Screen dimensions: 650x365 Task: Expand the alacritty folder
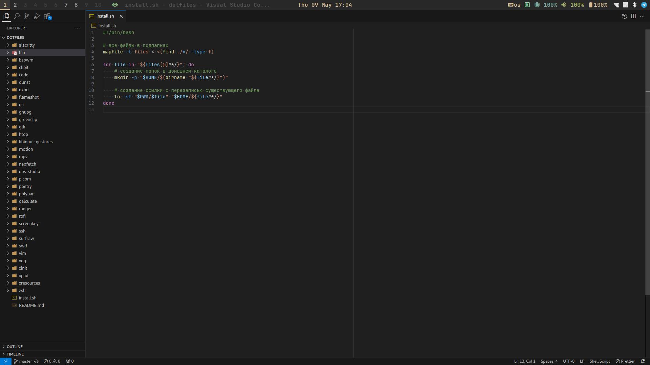coord(43,45)
